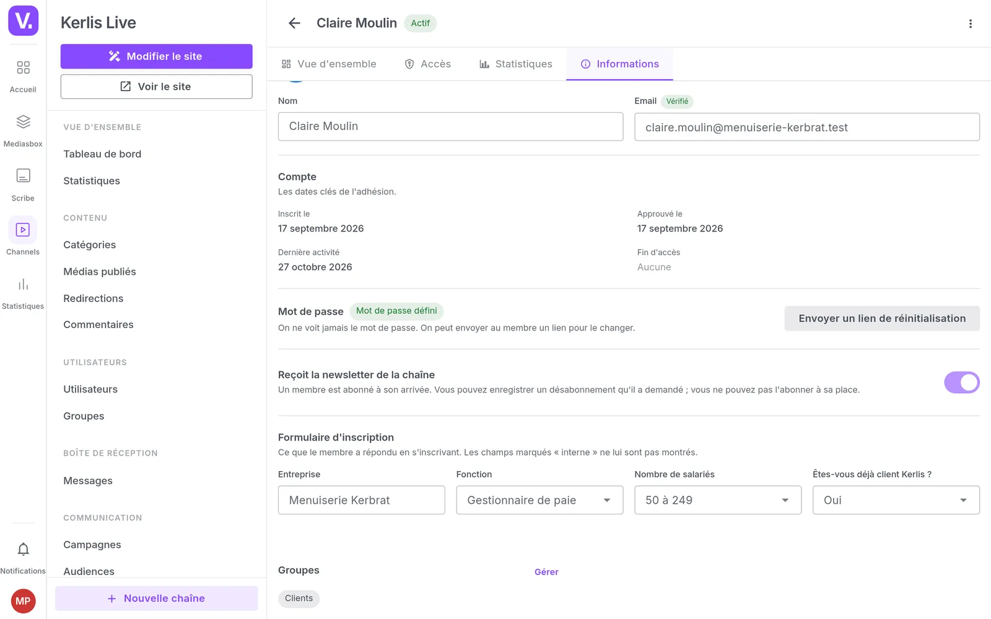
Task: Open the MP user avatar menu
Action: 23,601
